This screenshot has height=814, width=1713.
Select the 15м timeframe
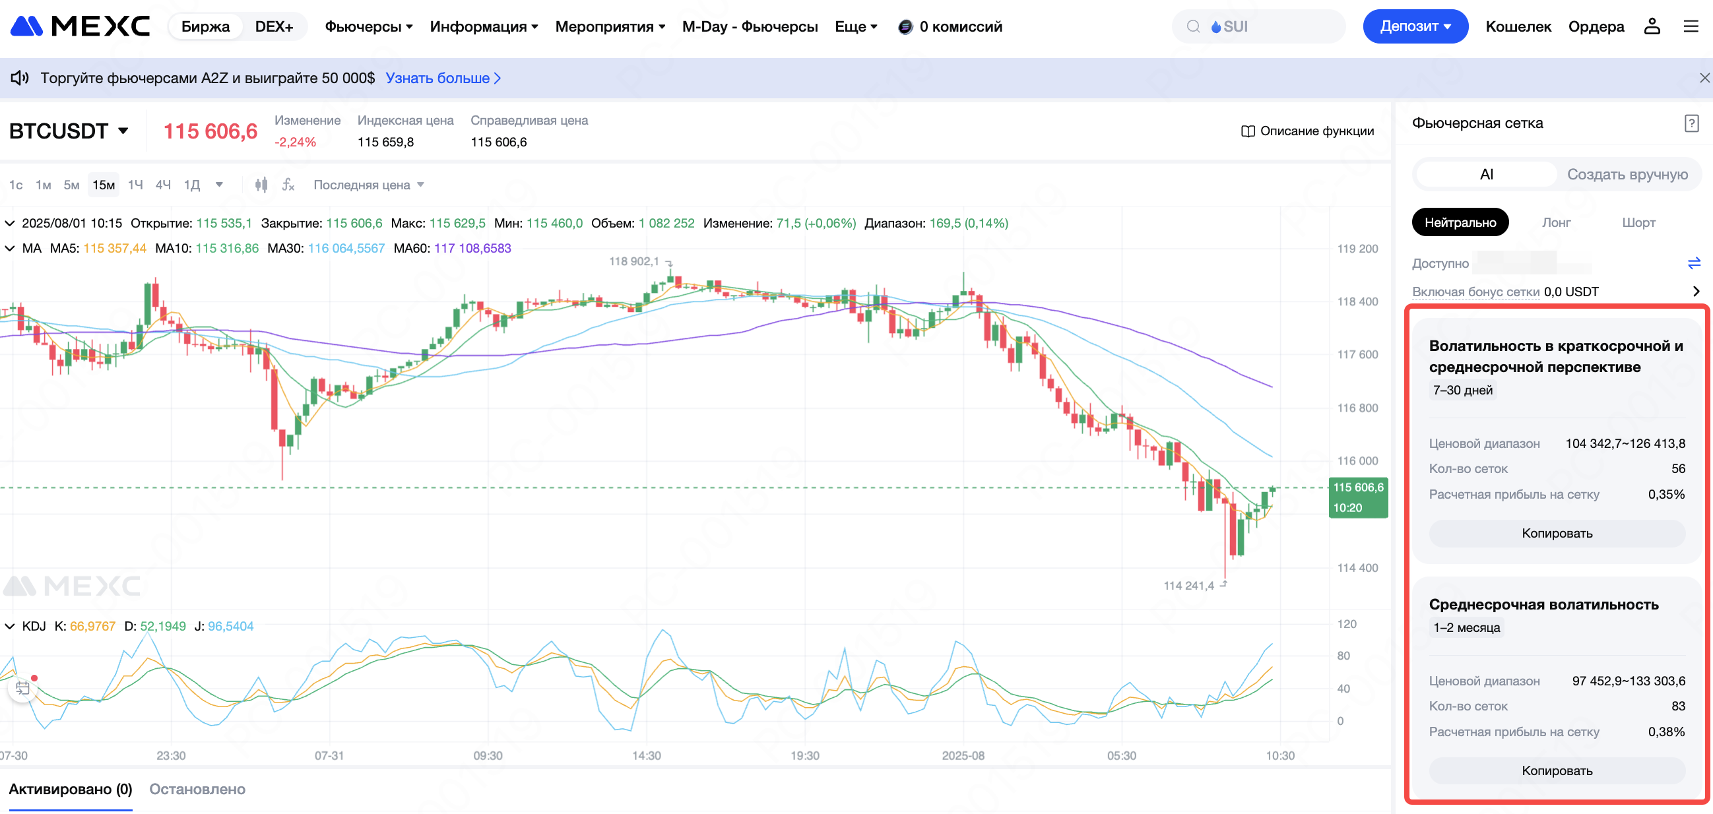tap(104, 185)
